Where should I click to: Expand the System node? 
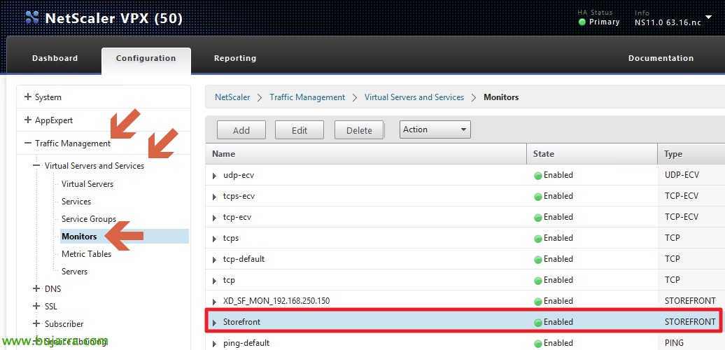click(x=28, y=97)
